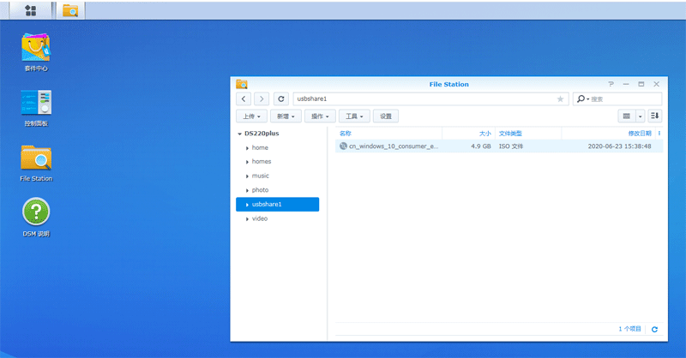Click the ISO file type cell

pos(511,146)
